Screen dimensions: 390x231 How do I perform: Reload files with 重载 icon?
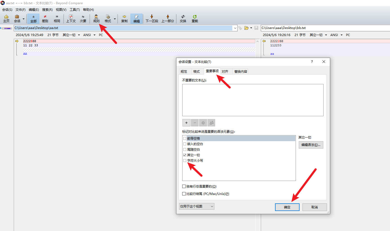(195, 19)
